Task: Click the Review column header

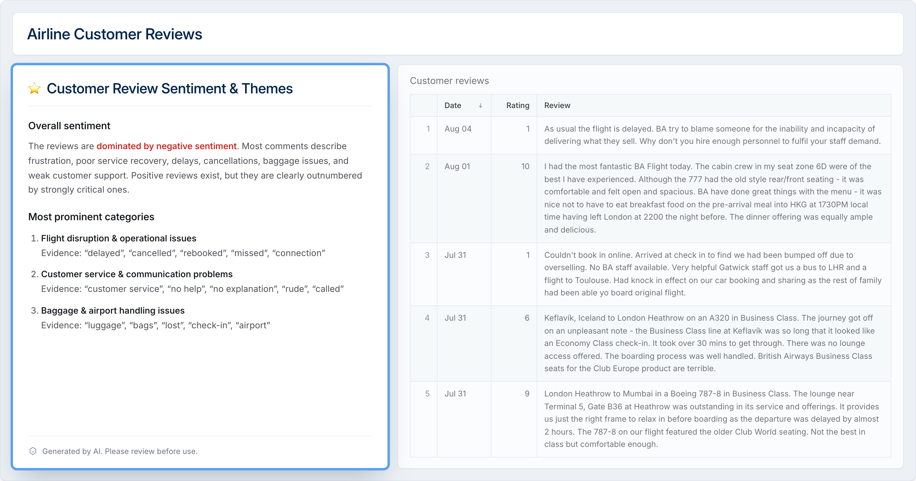Action: pos(714,105)
